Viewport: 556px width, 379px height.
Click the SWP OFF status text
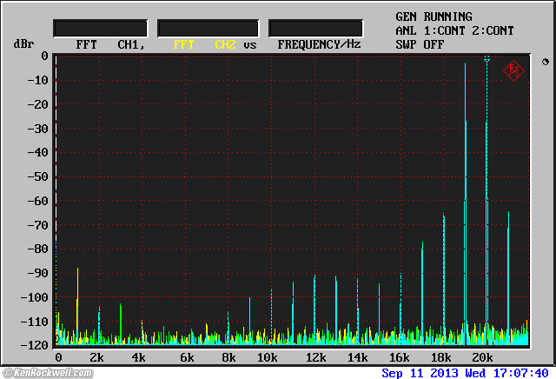[x=420, y=44]
